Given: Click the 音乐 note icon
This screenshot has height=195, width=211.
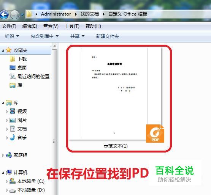Looking at the screenshot, I should pyautogui.click(x=13, y=137).
